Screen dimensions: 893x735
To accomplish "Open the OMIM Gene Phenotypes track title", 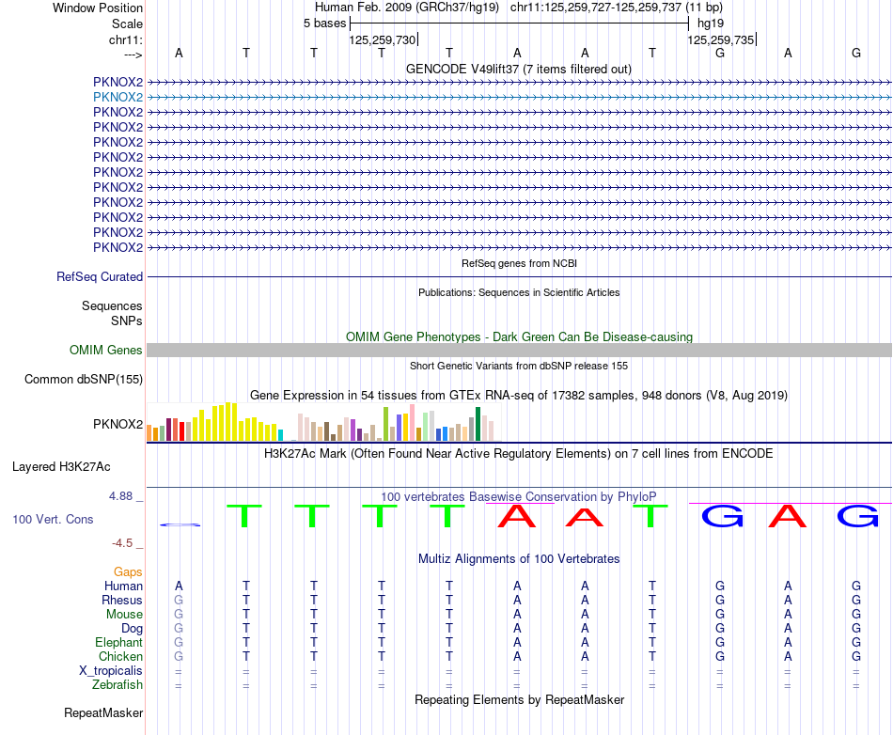I will [x=519, y=337].
